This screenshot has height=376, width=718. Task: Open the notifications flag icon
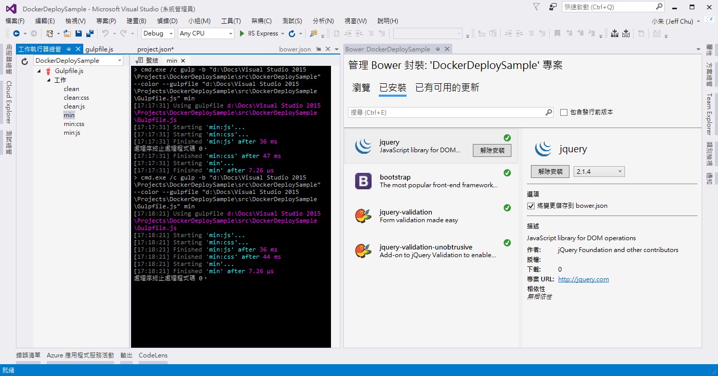tap(536, 7)
